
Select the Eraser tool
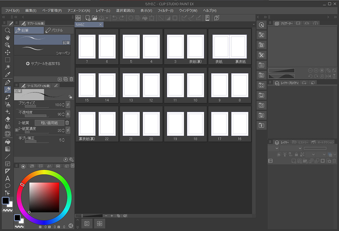pyautogui.click(x=7, y=119)
